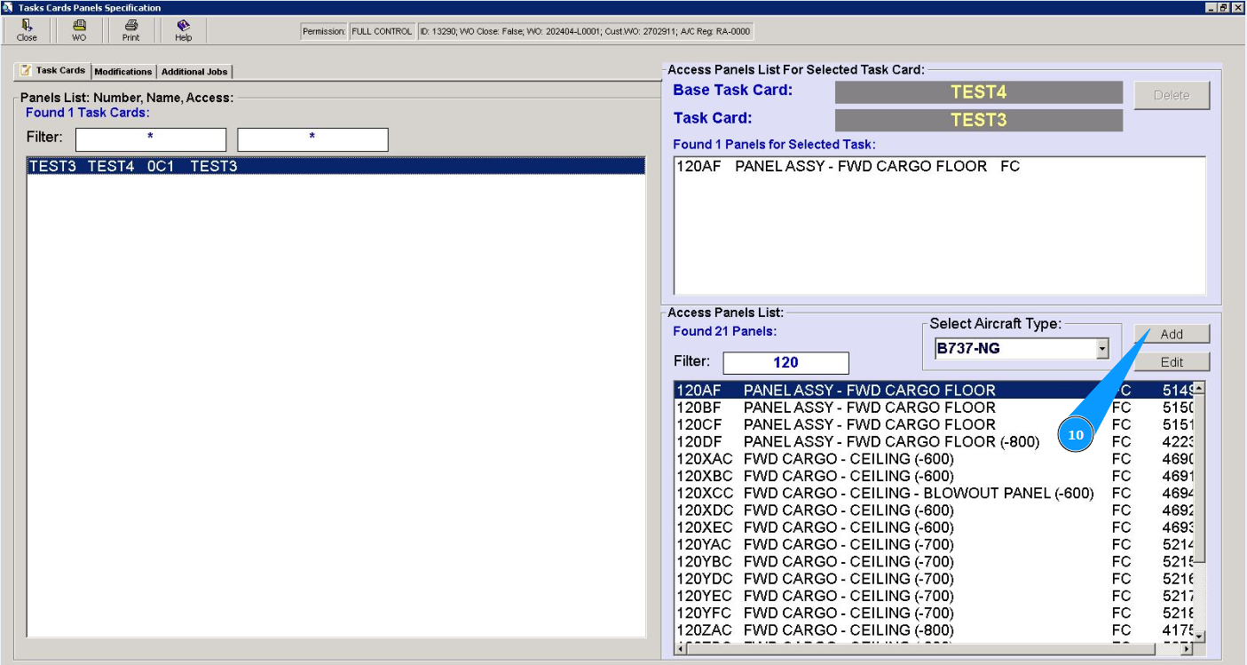This screenshot has width=1247, height=665.
Task: Click the panels list vertical scroll down arrow
Action: point(1198,637)
